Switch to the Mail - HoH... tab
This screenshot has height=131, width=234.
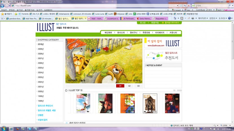click(x=95, y=19)
